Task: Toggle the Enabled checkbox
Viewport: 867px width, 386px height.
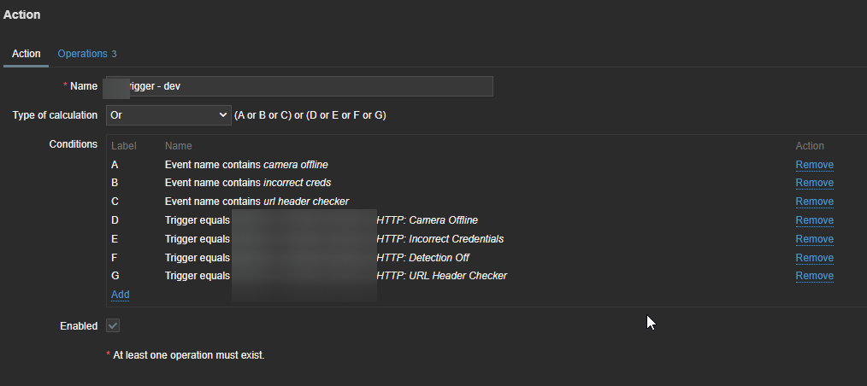Action: click(113, 326)
